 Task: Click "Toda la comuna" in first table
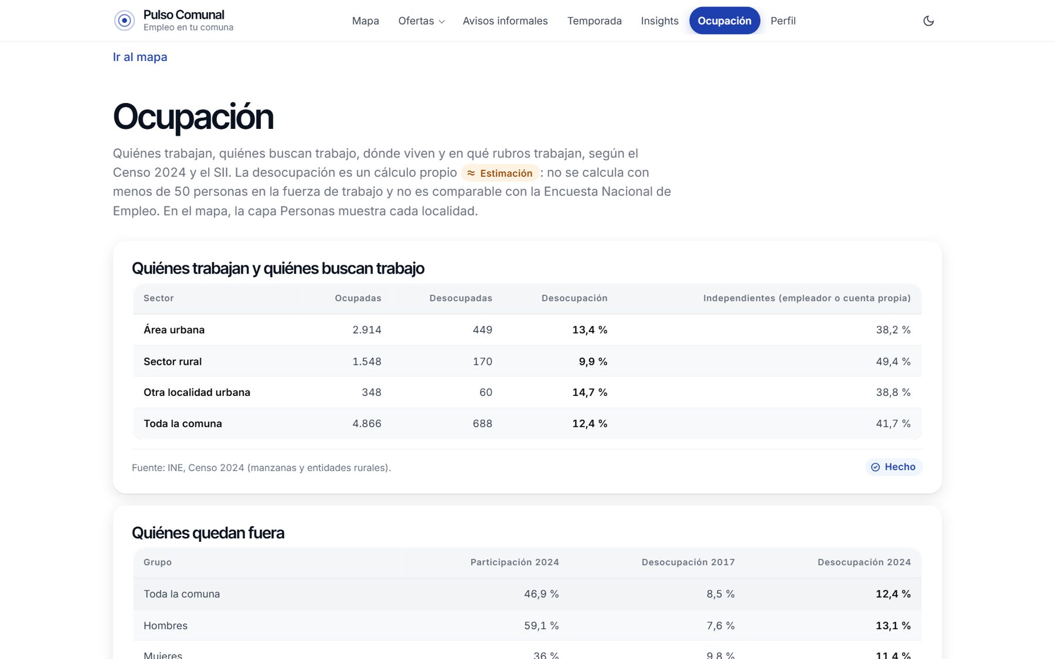[x=183, y=424]
